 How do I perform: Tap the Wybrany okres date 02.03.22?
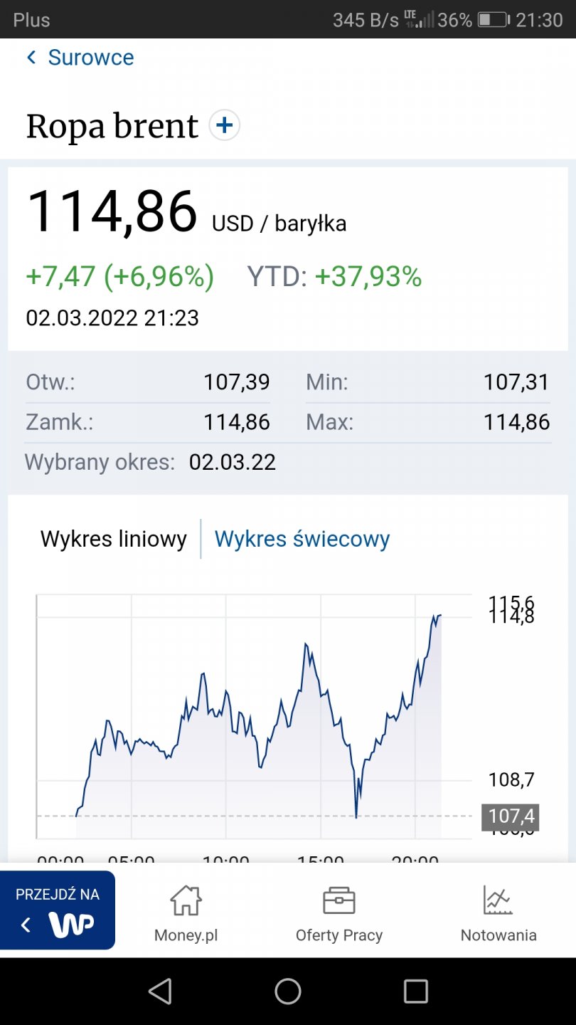pos(233,463)
